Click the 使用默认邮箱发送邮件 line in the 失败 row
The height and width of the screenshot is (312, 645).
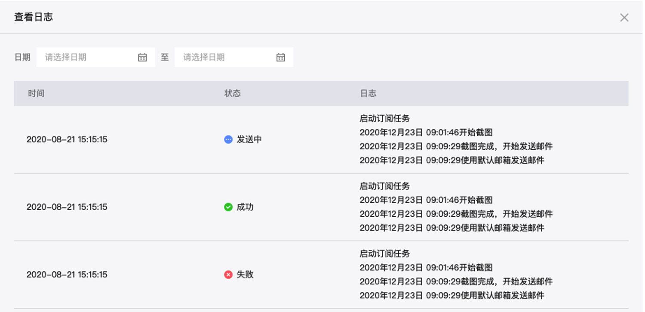pos(452,296)
